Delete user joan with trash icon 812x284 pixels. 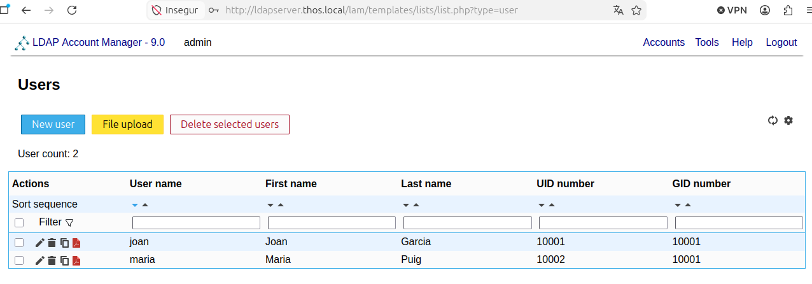click(x=52, y=243)
